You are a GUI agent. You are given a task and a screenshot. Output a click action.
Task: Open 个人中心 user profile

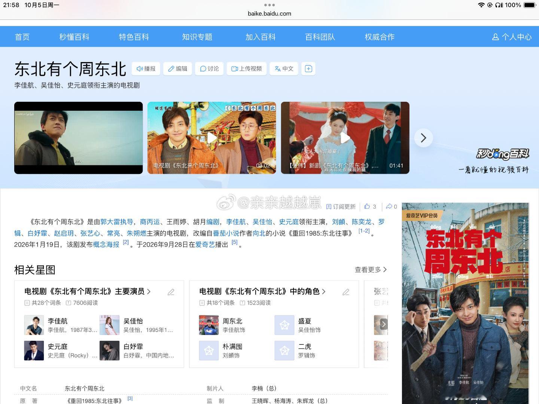point(512,37)
